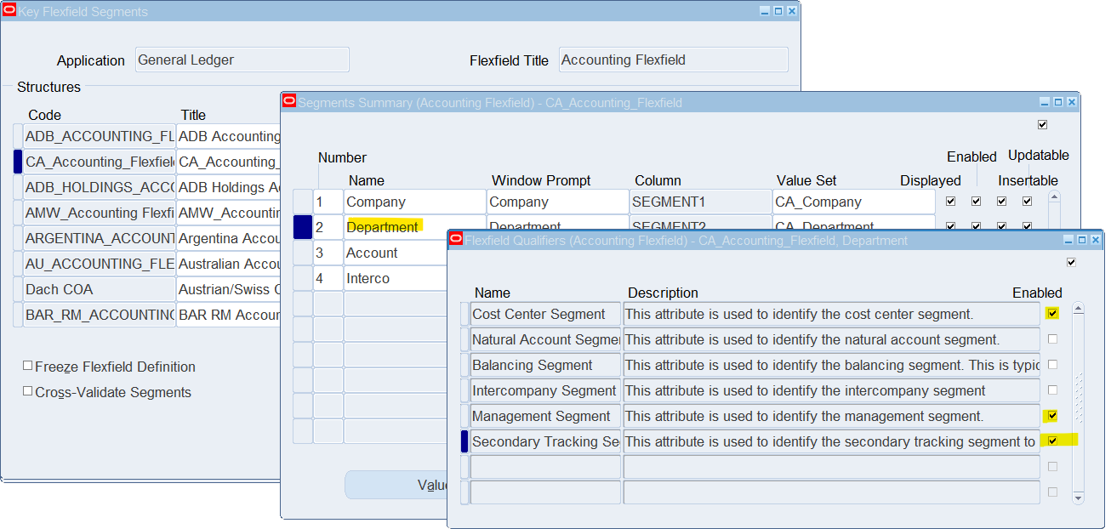The width and height of the screenshot is (1111, 529).
Task: Tick the Cross-Validate Segments checkbox
Action: point(28,392)
